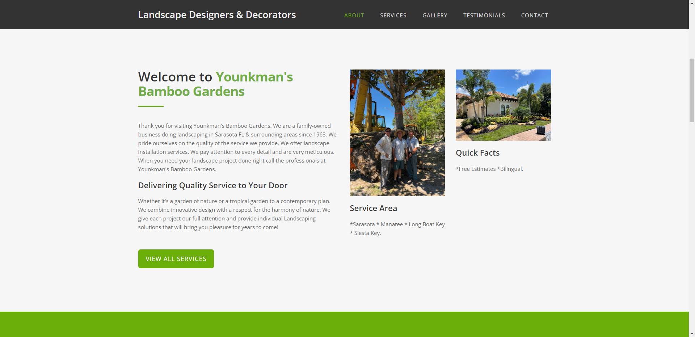Click the Service Area heading
Screen dimensions: 695x337
click(373, 208)
